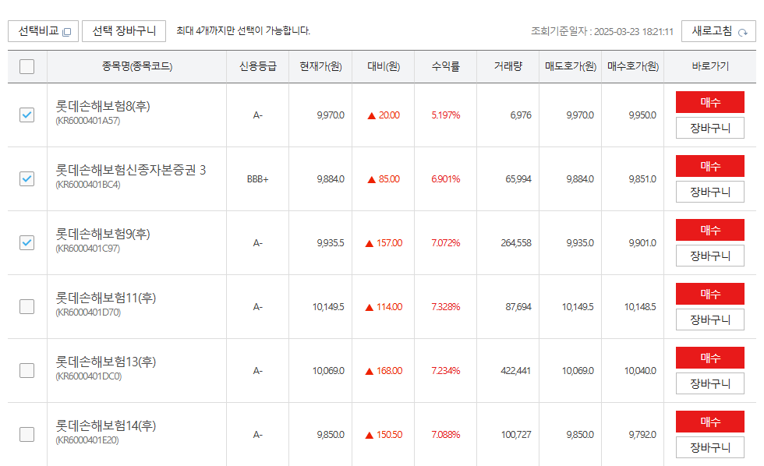The height and width of the screenshot is (466, 764).
Task: Click the BBB+ credit rating cell
Action: (258, 179)
